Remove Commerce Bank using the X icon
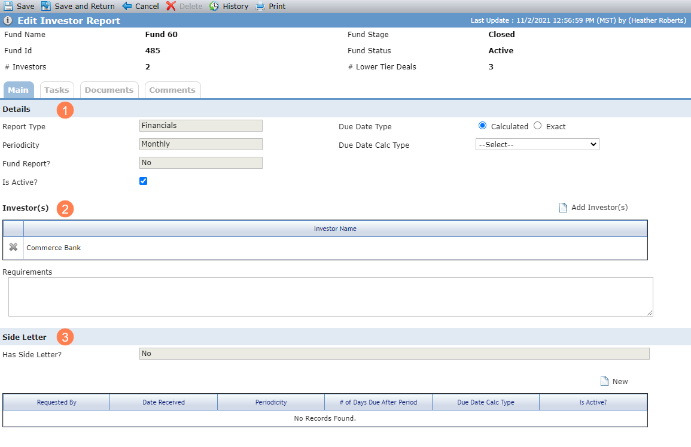Screen dimensions: 691x447 click(13, 247)
